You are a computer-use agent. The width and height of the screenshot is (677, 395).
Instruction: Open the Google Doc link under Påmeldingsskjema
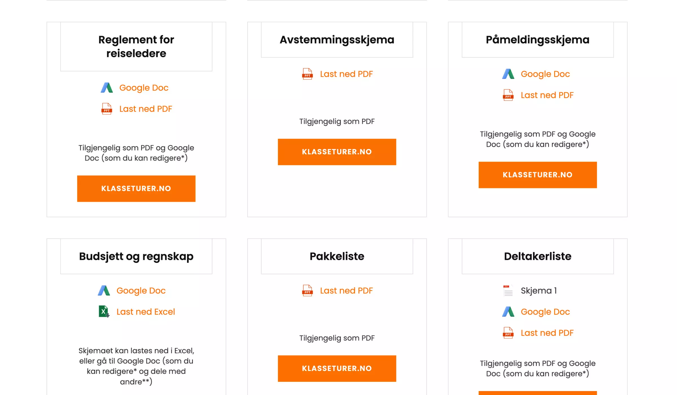[x=545, y=74]
